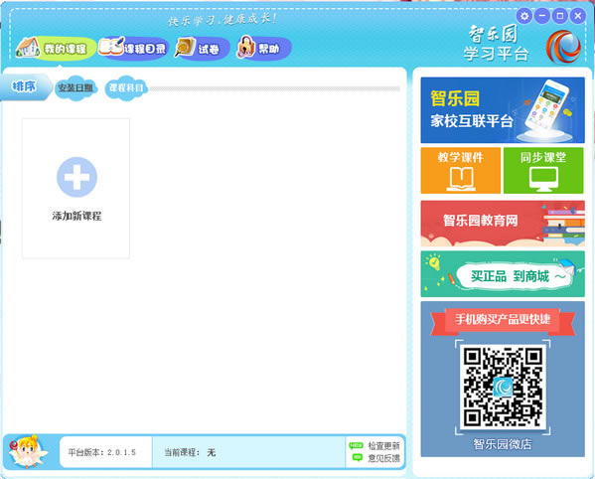Click the house icon on 我的课程 tab

[28, 47]
